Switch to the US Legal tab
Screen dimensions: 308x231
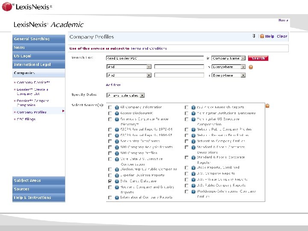pyautogui.click(x=38, y=56)
